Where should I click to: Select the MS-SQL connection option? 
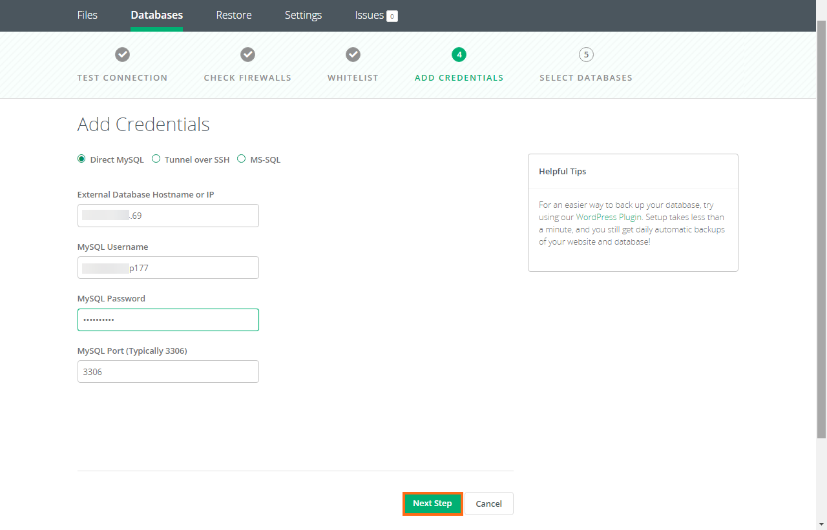241,158
